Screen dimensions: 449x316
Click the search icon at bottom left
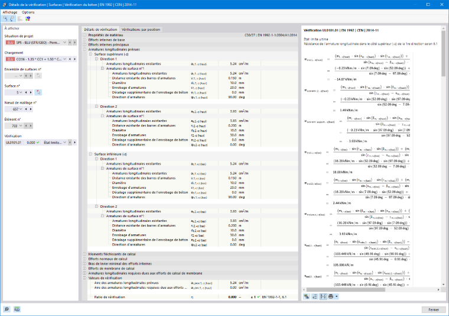(x=6, y=309)
